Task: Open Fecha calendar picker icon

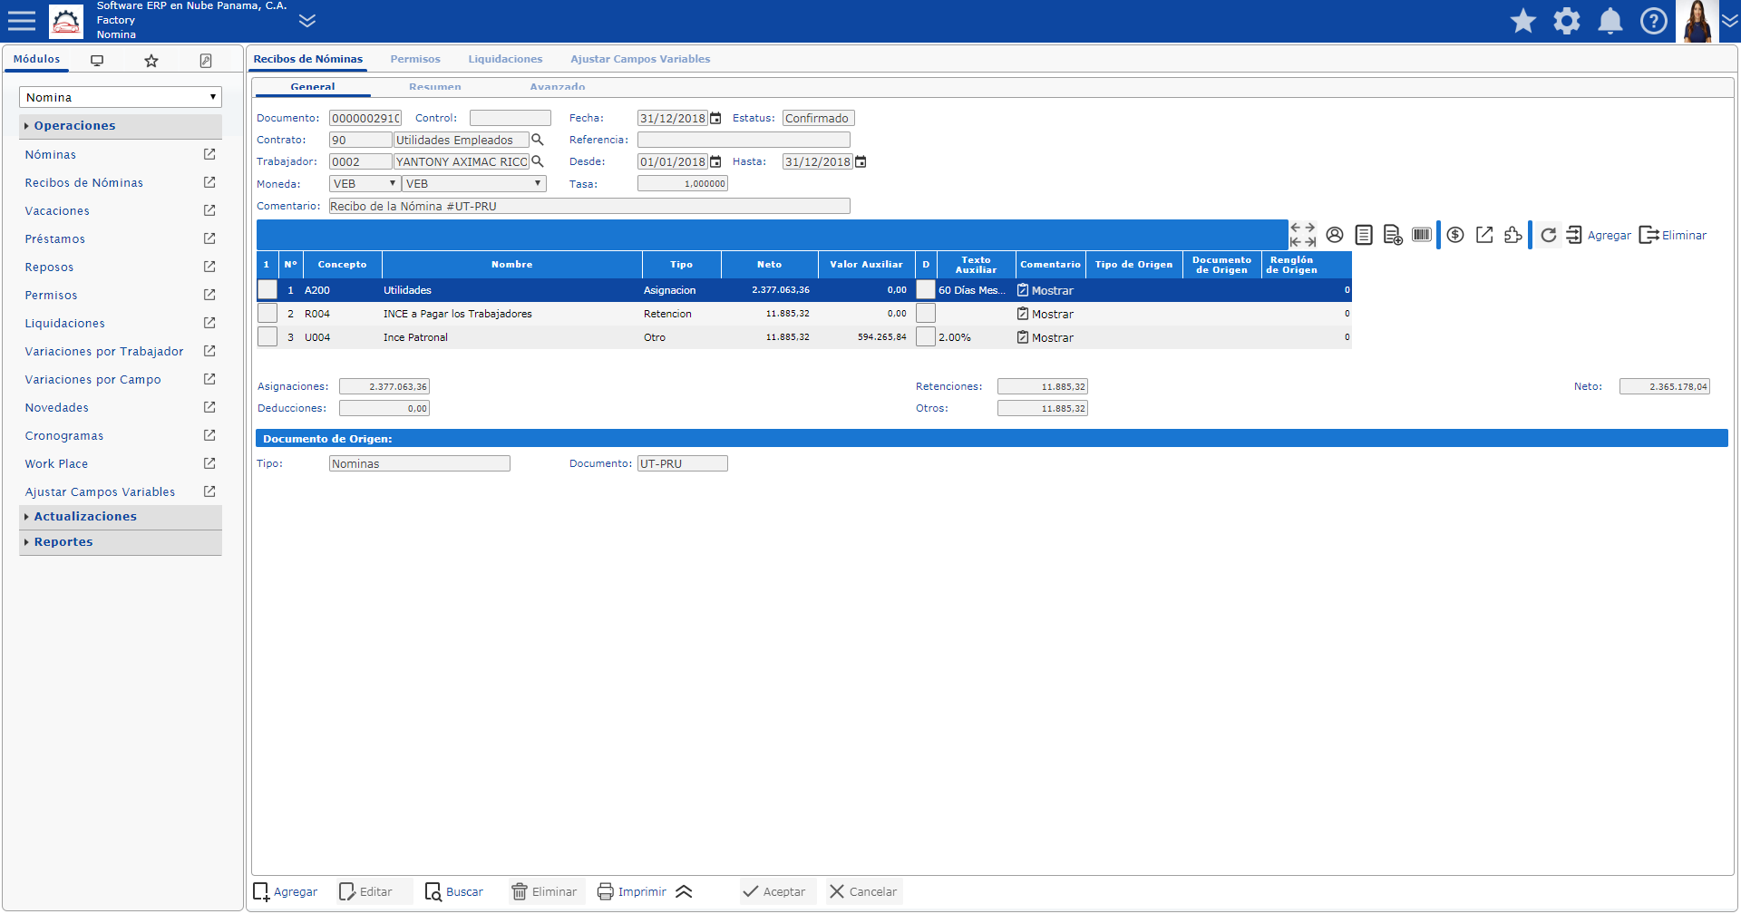Action: point(715,118)
